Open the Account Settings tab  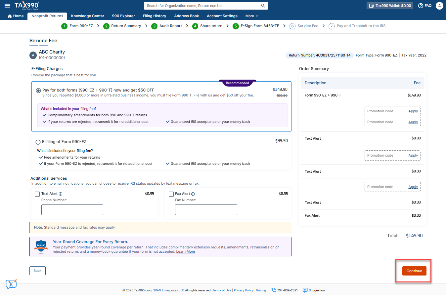222,16
